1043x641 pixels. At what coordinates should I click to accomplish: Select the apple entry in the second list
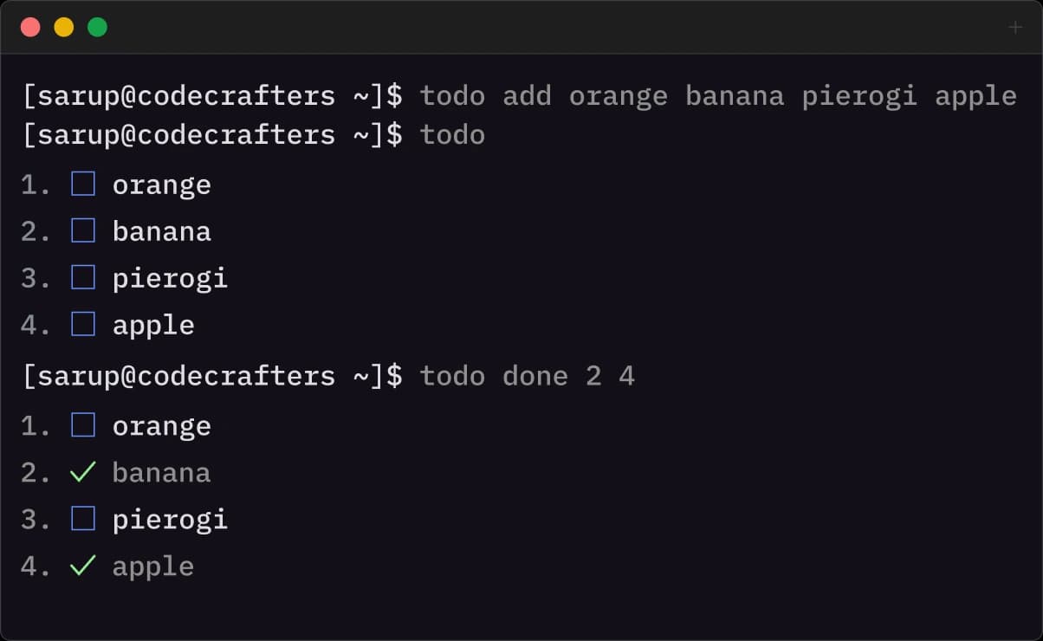[x=152, y=565]
